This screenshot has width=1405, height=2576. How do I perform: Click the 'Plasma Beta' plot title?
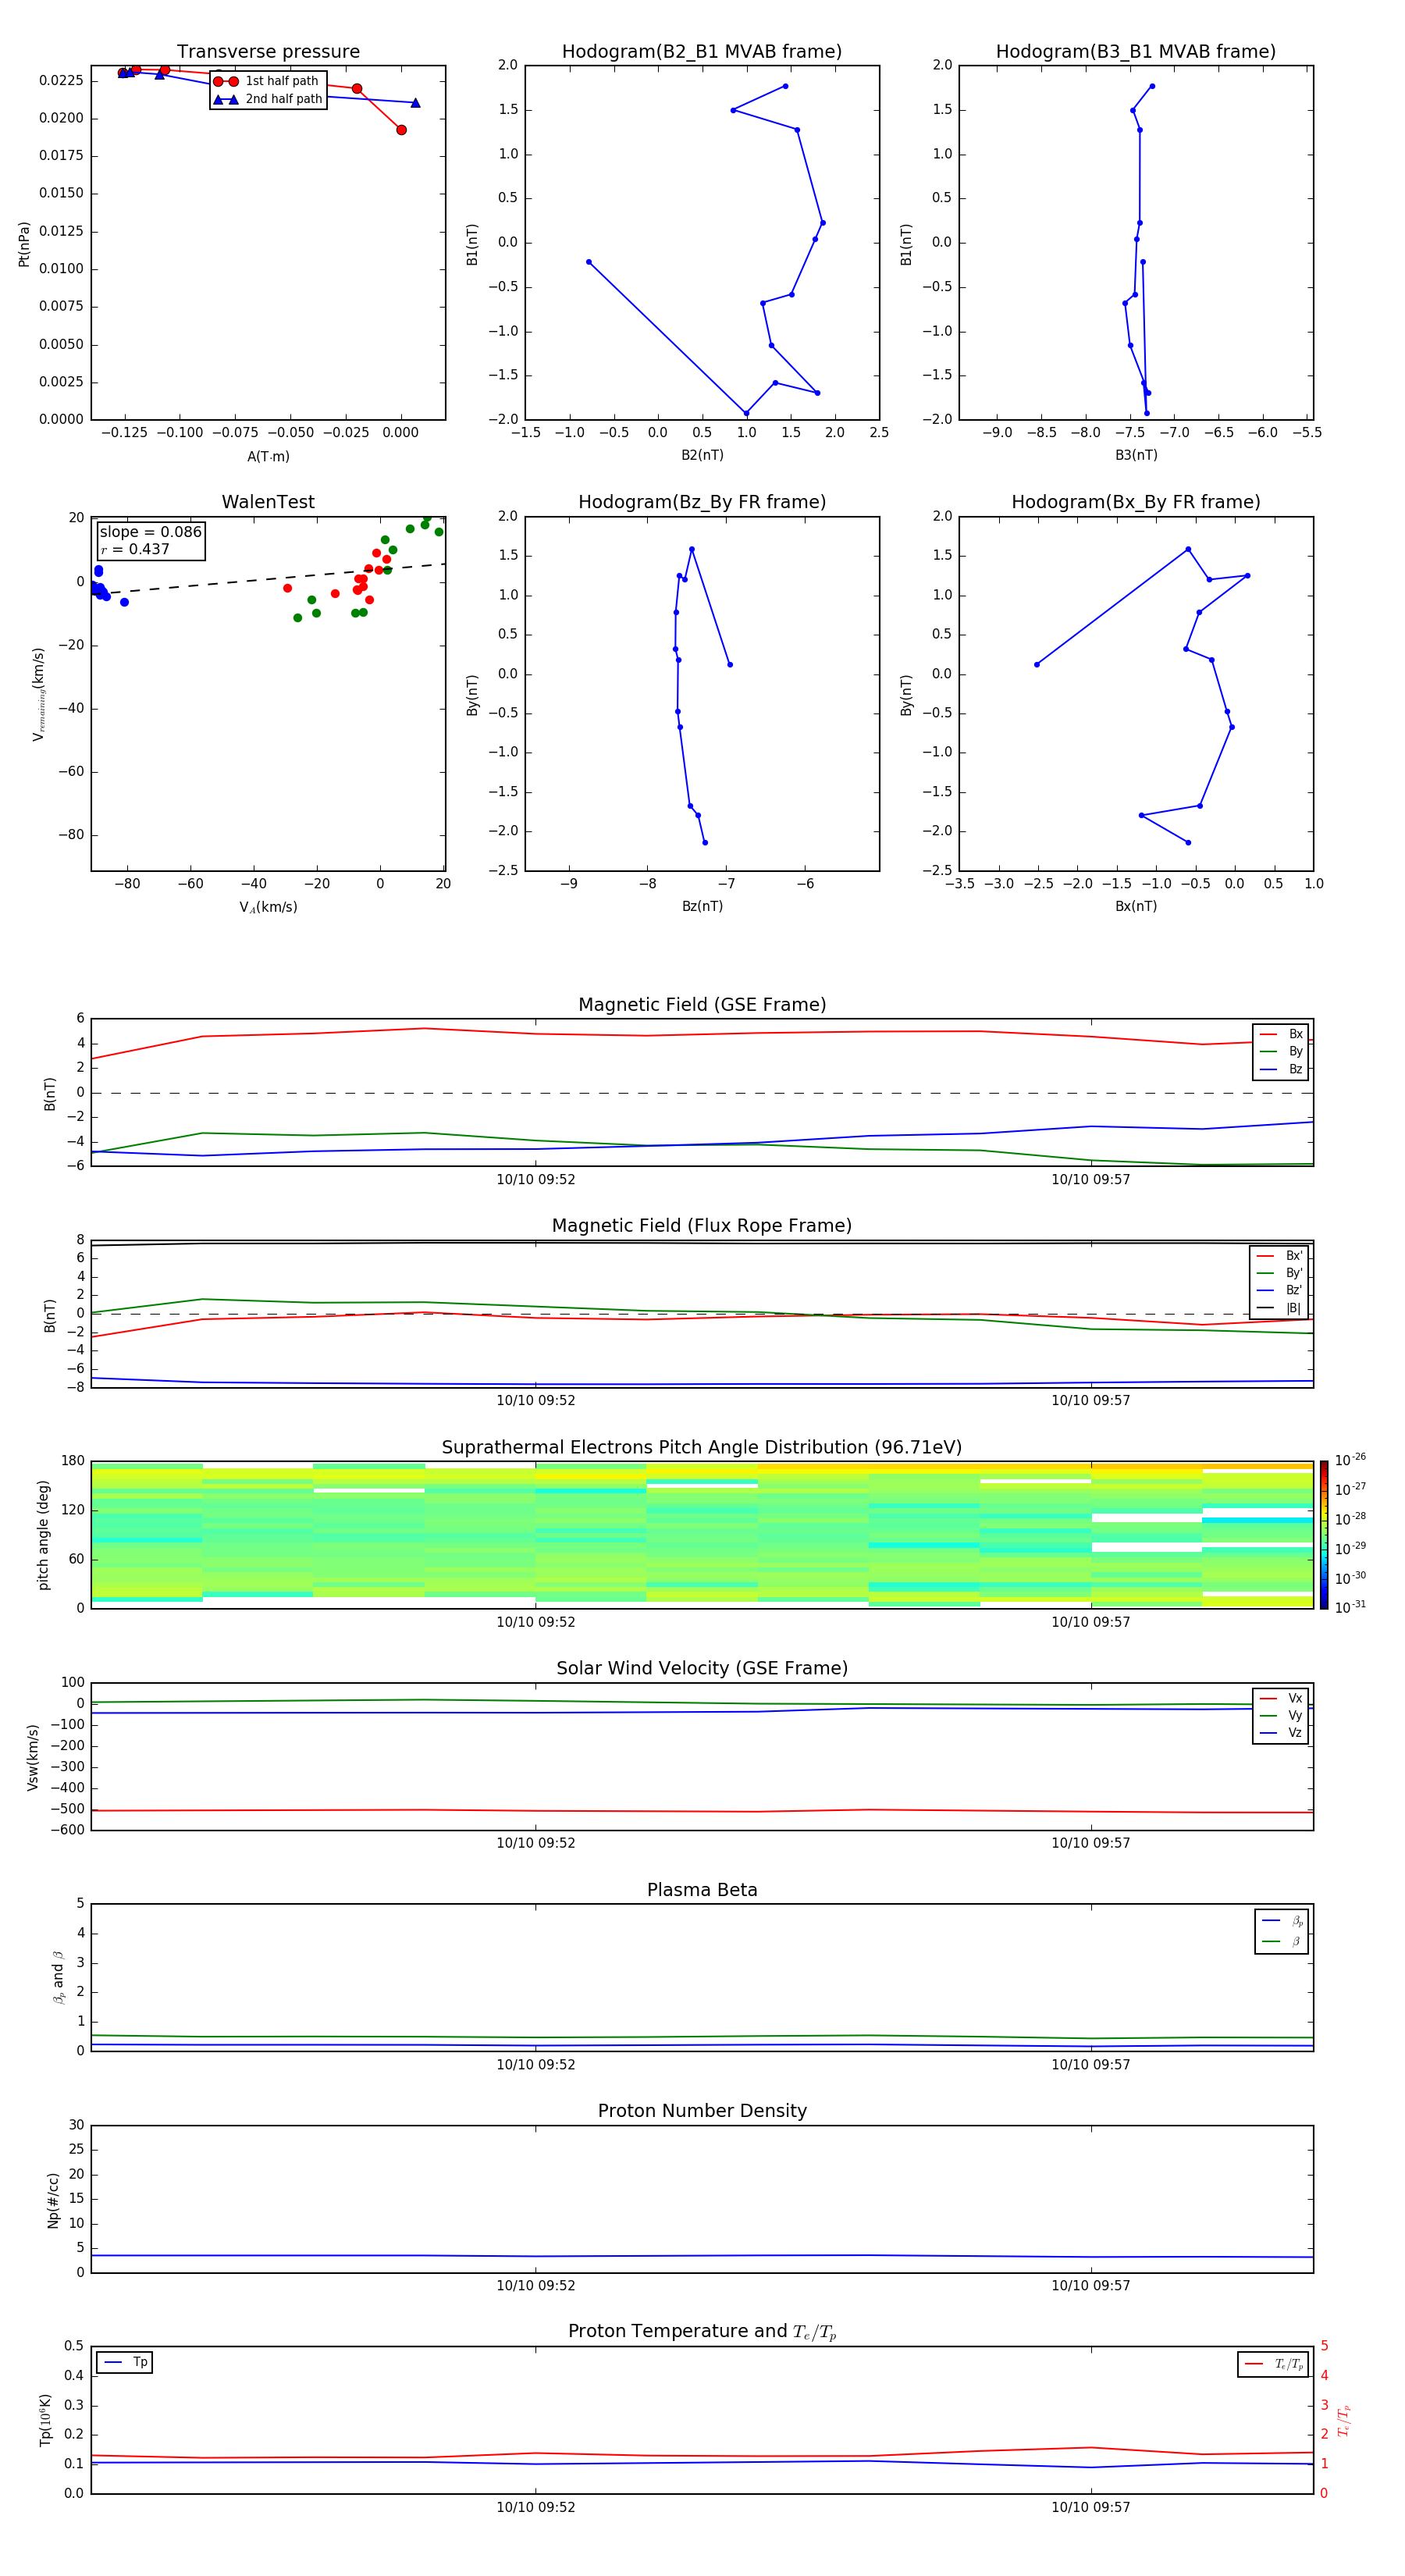click(x=702, y=1890)
